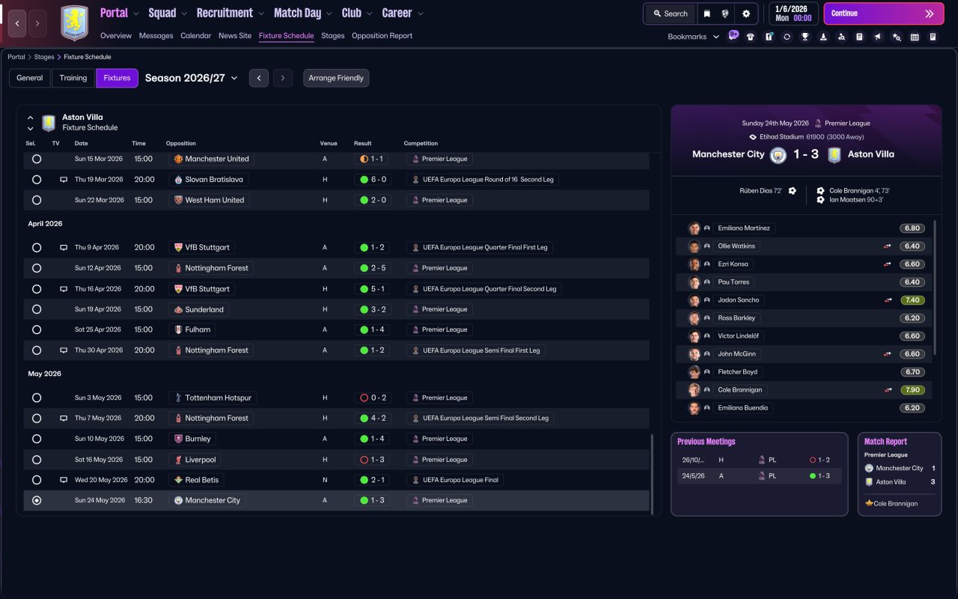958x599 pixels.
Task: Click TV icon on Slovan Bratislava fixture row
Action: [x=64, y=180]
